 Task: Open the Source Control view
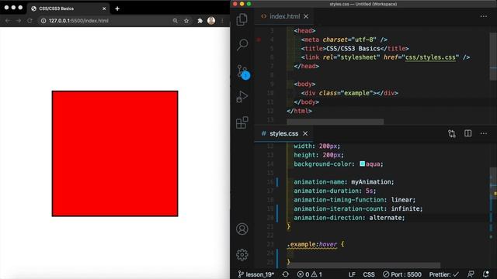[243, 72]
